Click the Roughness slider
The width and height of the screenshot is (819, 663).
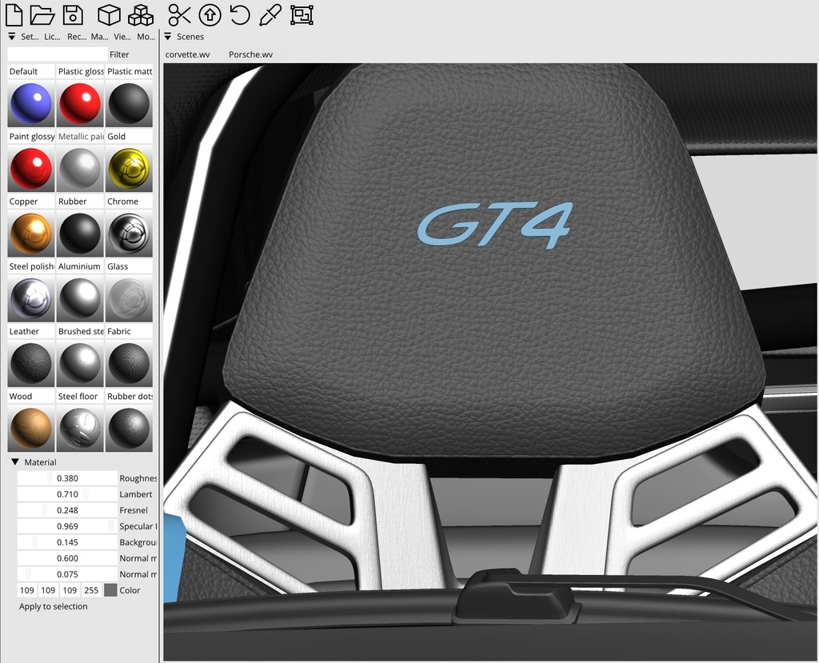(x=67, y=478)
